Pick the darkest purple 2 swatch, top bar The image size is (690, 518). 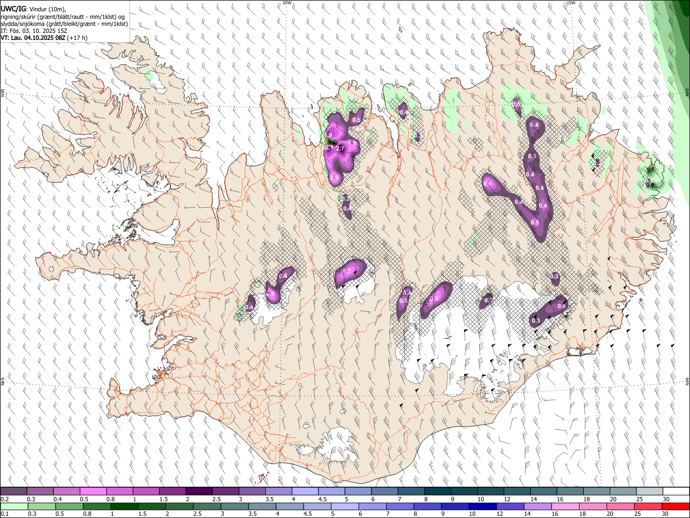click(x=199, y=492)
